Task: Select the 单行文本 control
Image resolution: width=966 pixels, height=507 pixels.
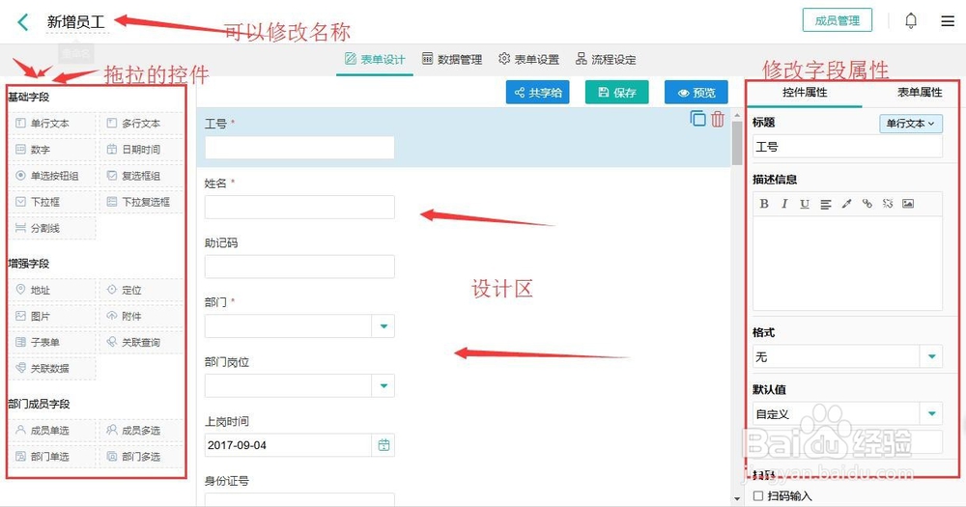Action: 52,124
